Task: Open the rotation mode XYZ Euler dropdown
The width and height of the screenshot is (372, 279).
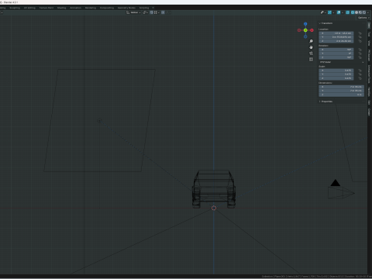Action: [342, 62]
